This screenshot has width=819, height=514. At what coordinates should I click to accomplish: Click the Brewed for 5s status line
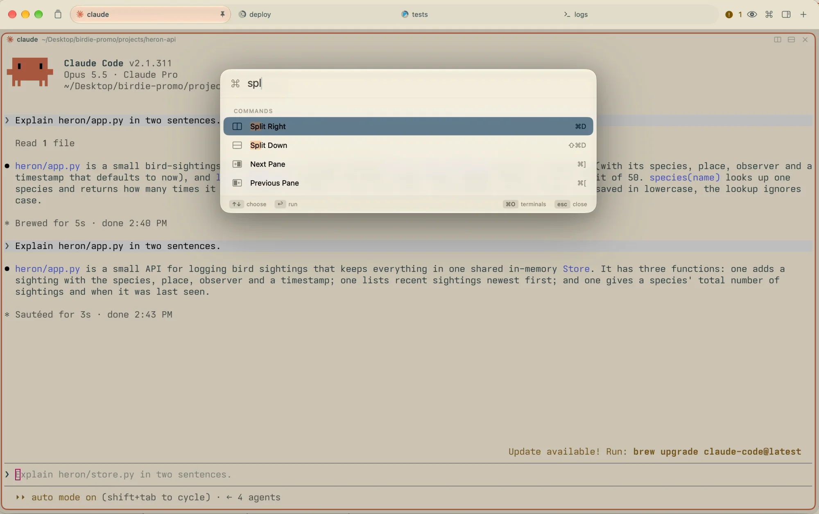pos(86,223)
